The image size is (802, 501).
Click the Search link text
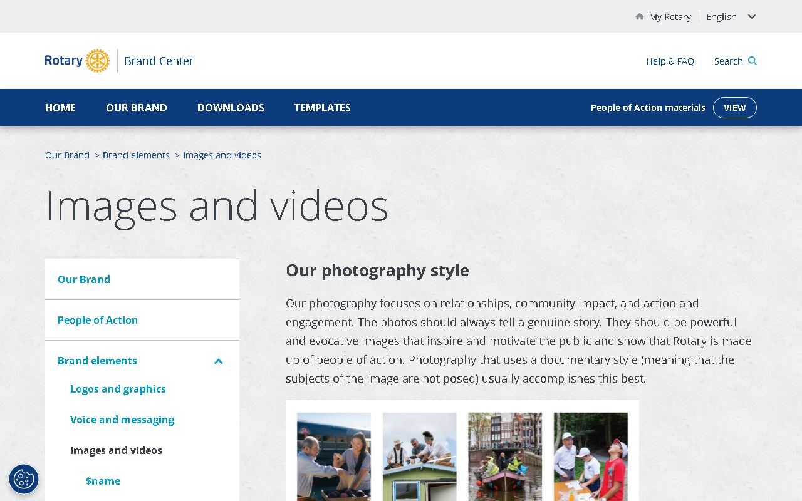pos(729,61)
